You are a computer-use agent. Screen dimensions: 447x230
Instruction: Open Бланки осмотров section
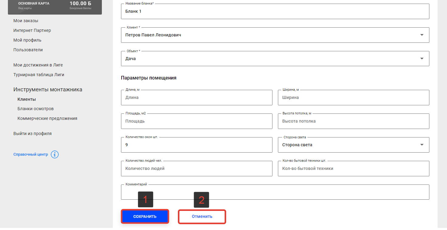coord(36,109)
